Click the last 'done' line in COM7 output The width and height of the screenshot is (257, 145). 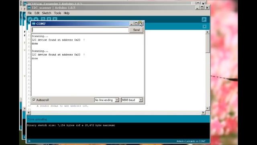click(35, 58)
